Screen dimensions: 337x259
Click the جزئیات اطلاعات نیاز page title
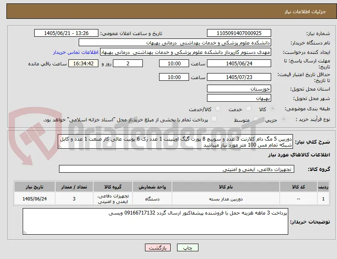coord(305,12)
